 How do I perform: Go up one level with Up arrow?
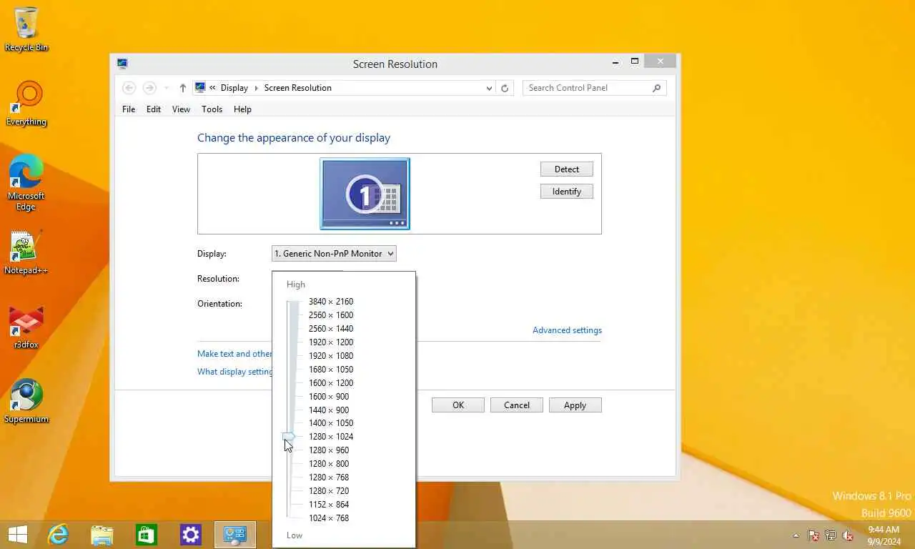[183, 88]
